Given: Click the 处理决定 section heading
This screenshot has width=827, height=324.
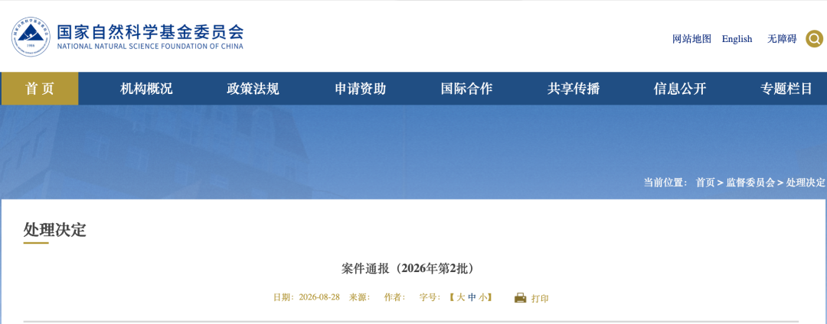Looking at the screenshot, I should pos(55,229).
